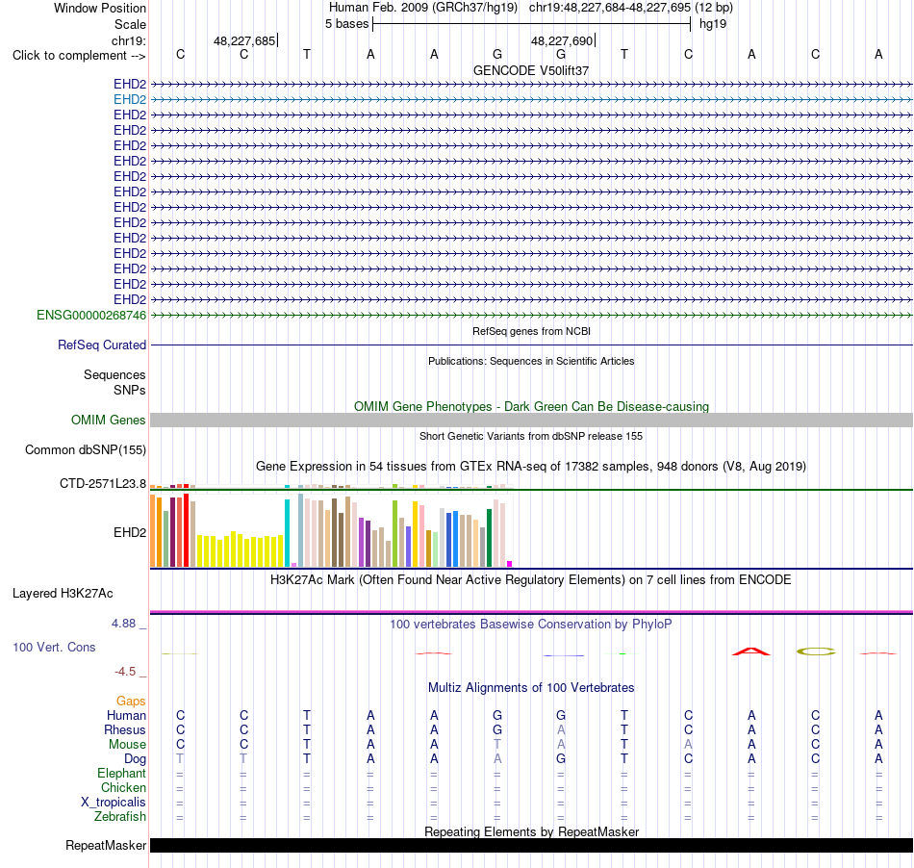Select the 'Scale' row label
The height and width of the screenshot is (868, 914).
(x=130, y=24)
